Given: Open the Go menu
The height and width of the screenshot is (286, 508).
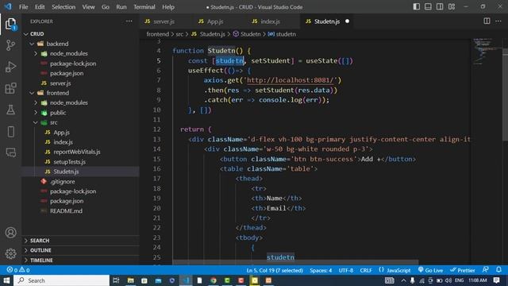Looking at the screenshot, I should [x=106, y=7].
